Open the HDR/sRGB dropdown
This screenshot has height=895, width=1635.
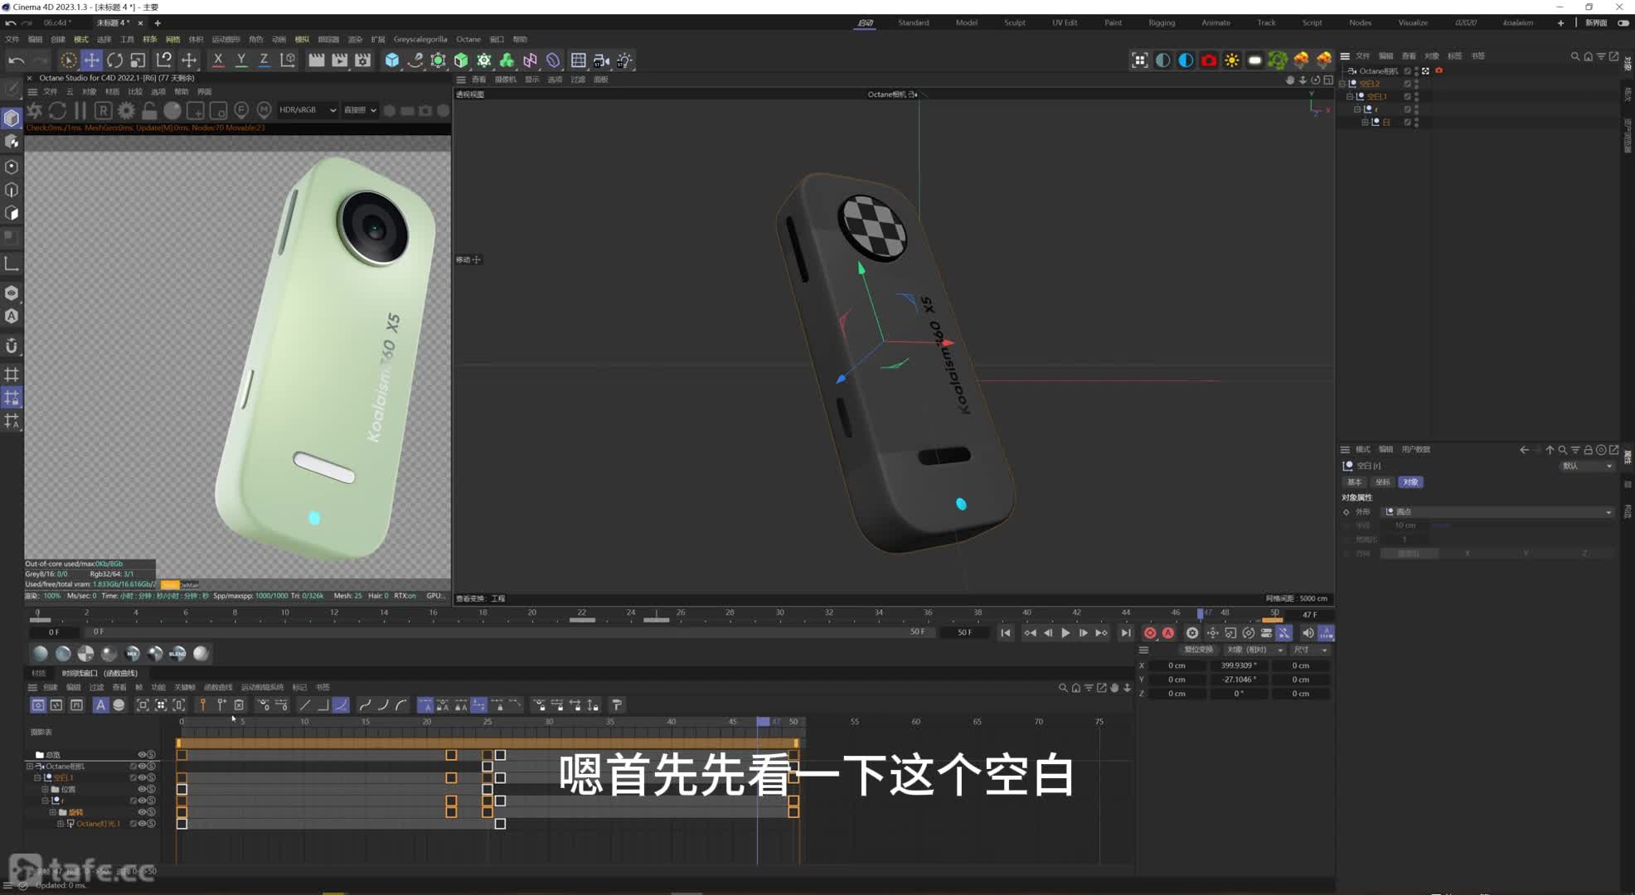click(x=308, y=109)
